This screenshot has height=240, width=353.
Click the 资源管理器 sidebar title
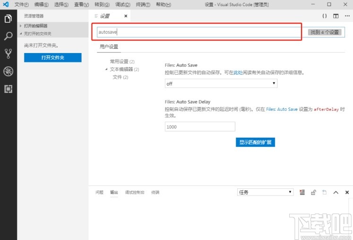34,16
